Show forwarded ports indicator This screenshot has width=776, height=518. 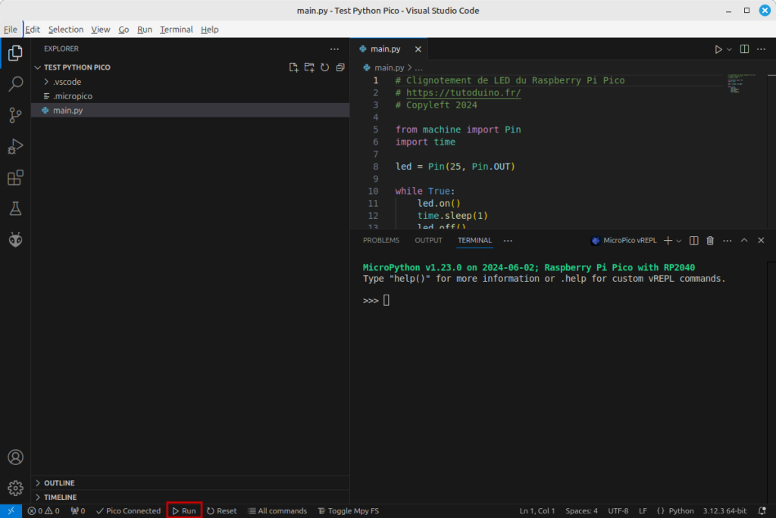[78, 511]
